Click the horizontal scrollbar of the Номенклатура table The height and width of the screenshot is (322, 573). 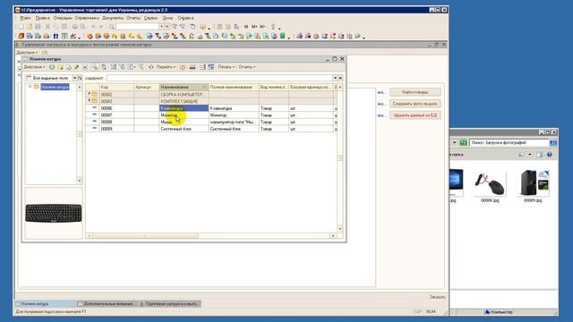pos(211,236)
